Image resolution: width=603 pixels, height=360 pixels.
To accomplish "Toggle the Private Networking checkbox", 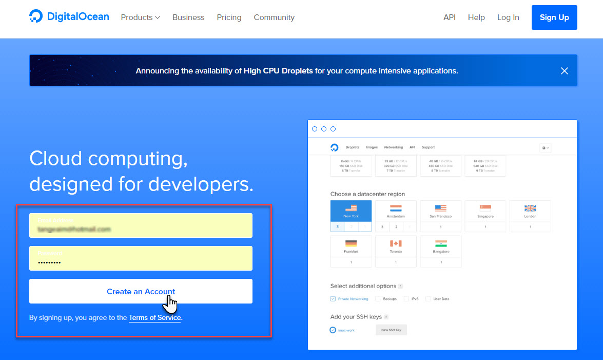I will pos(333,299).
